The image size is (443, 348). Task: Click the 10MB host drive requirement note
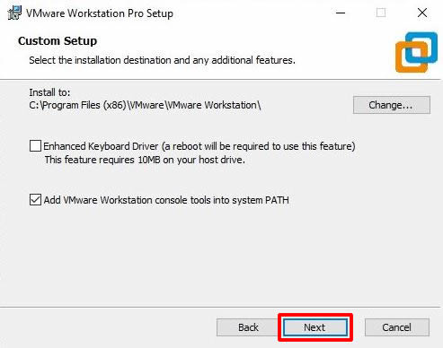[145, 160]
